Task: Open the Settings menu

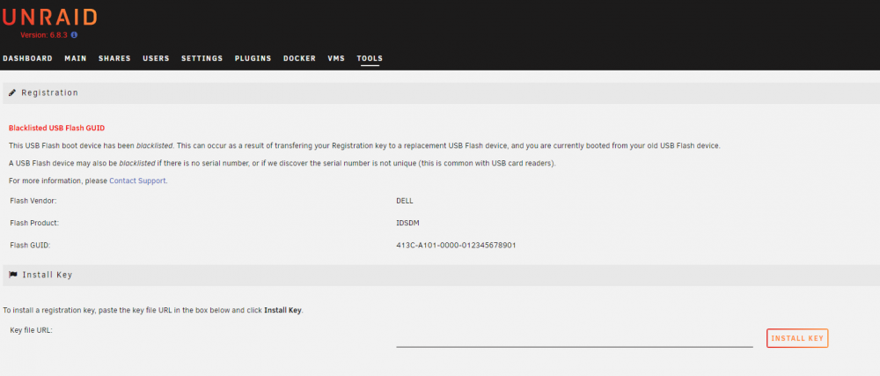Action: [202, 58]
